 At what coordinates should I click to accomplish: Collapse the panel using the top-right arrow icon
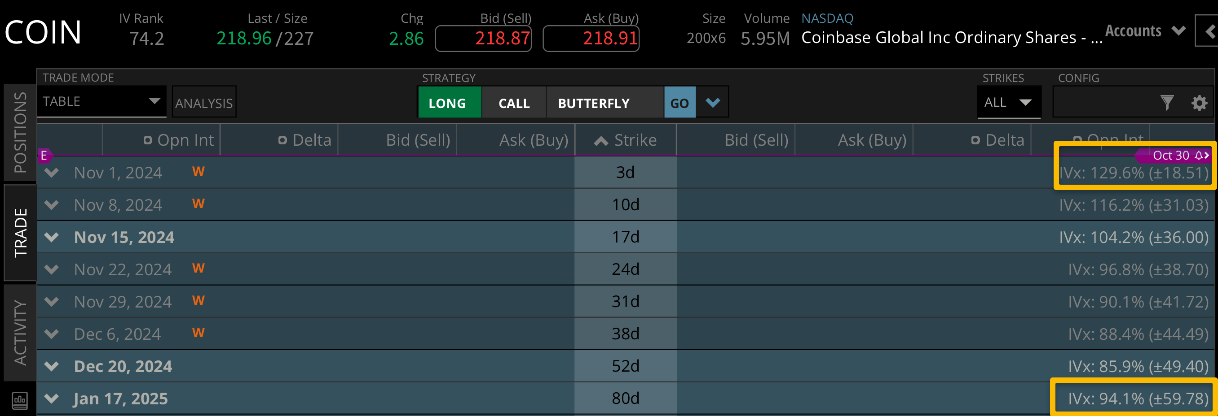[x=1211, y=31]
